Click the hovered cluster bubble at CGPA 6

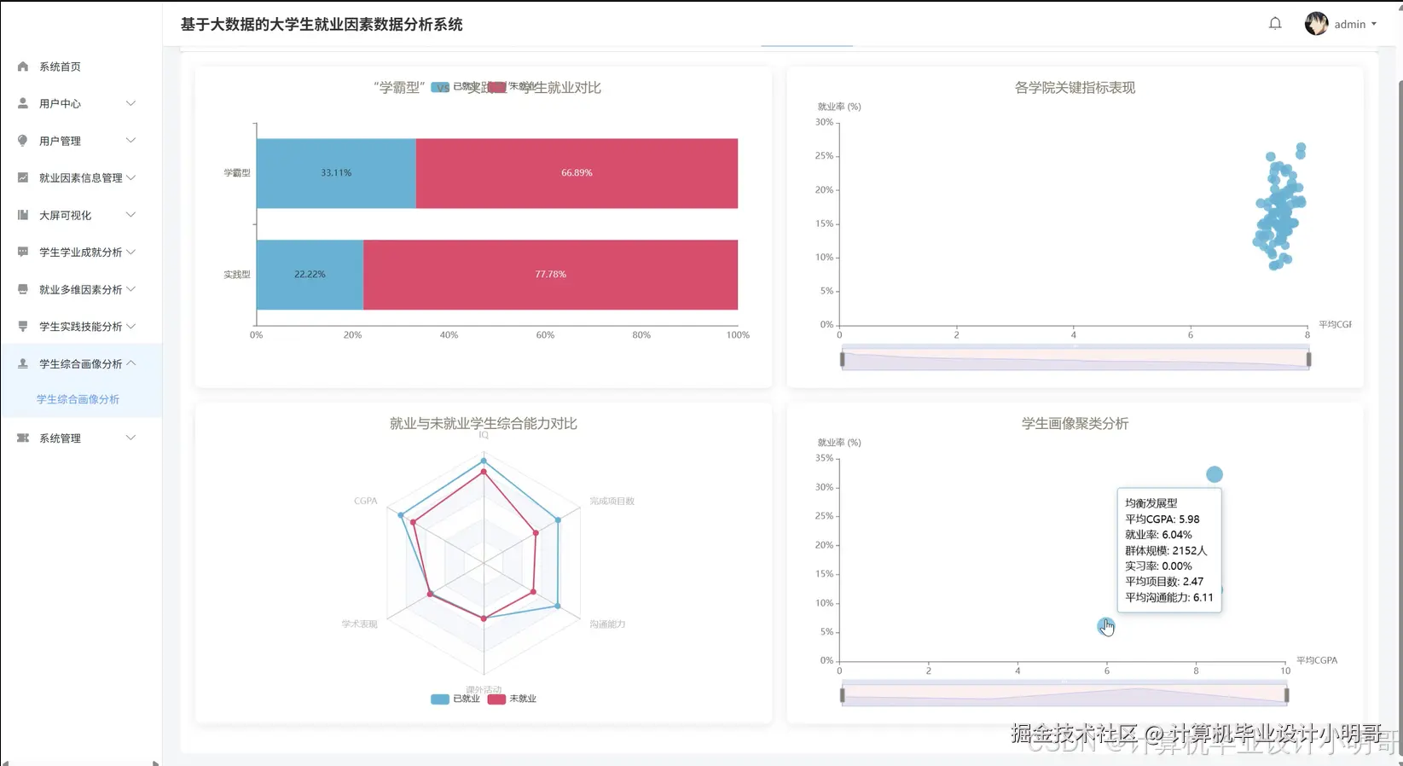coord(1105,626)
